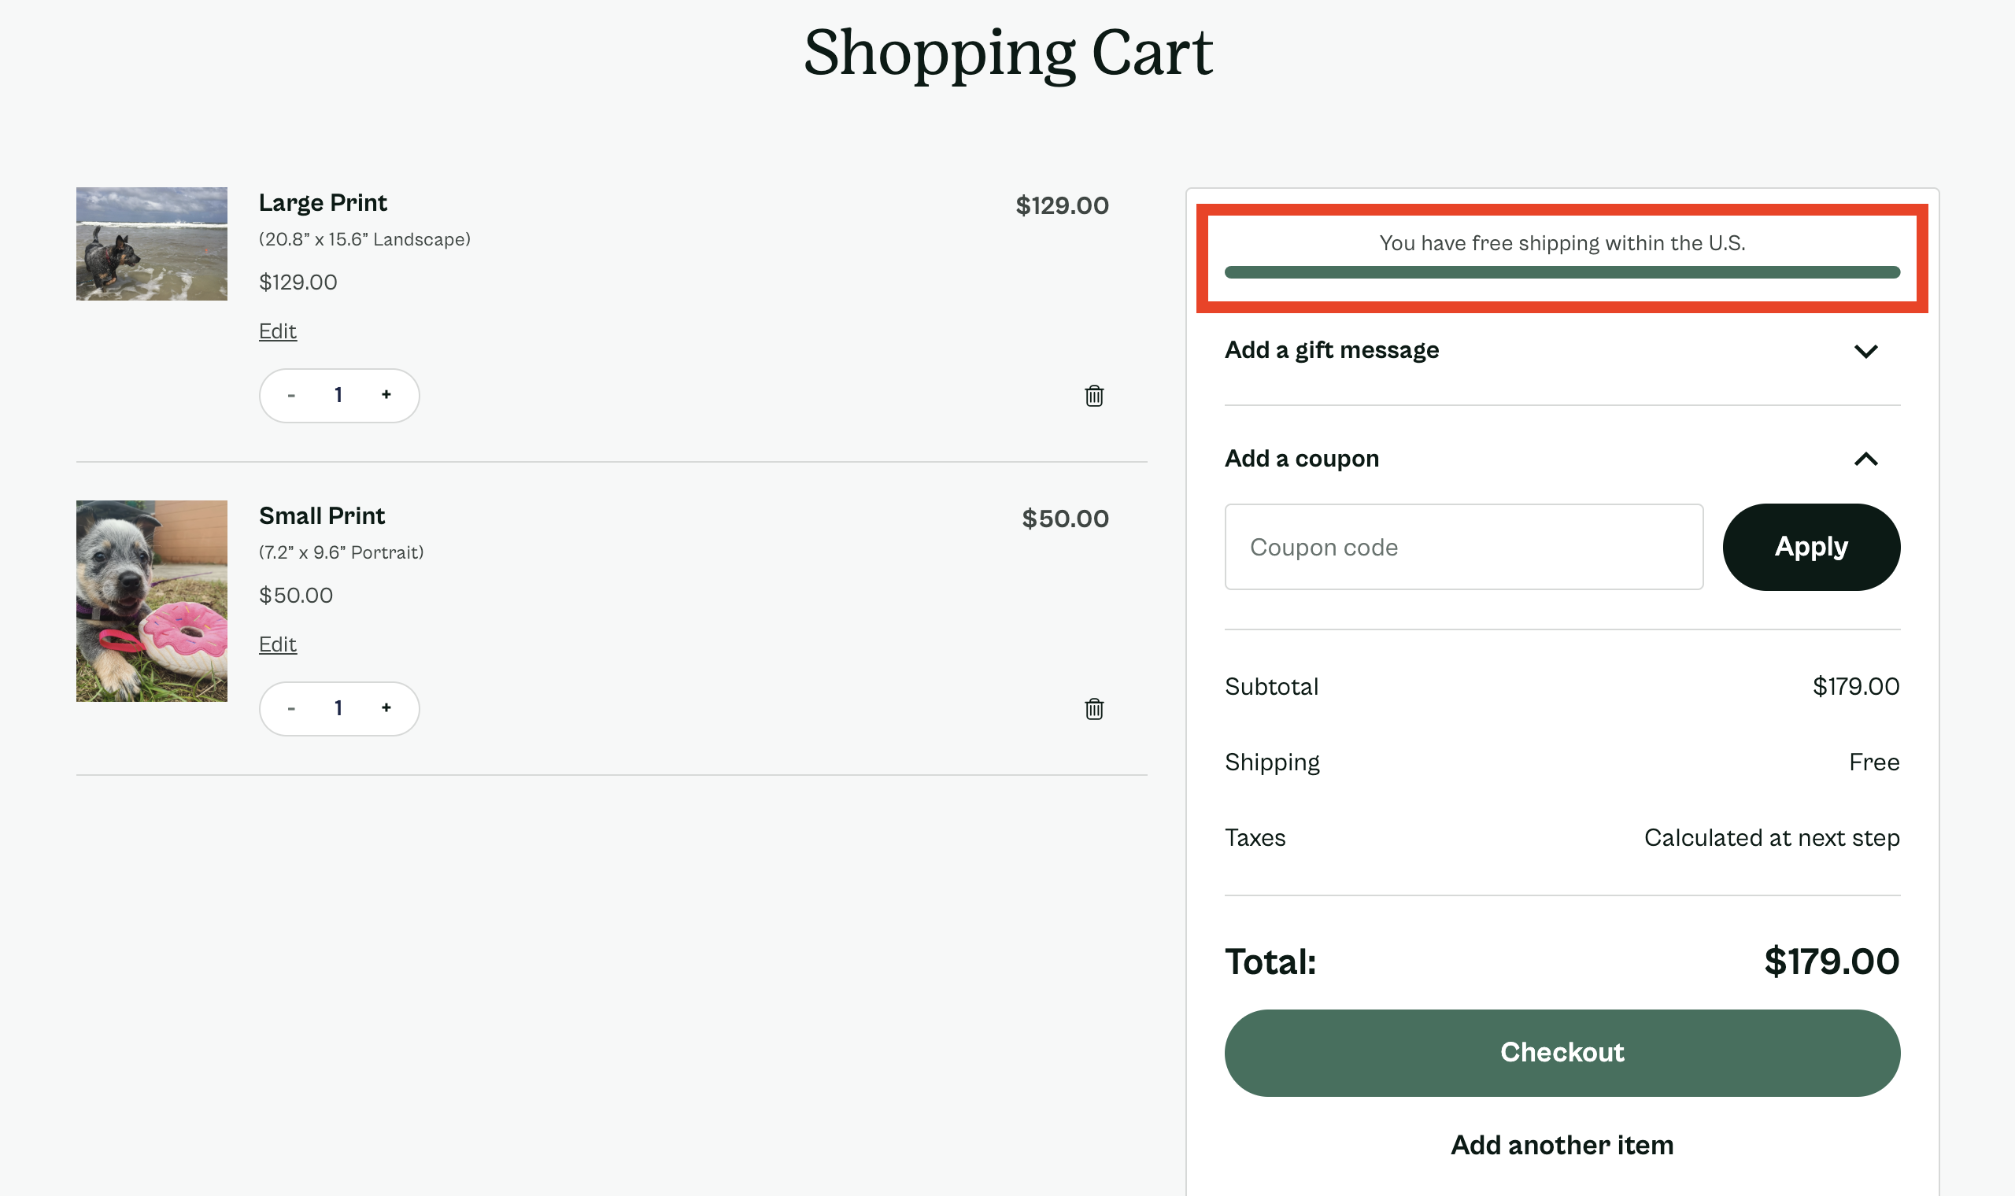Decrease Small Print quantity with minus

(x=291, y=708)
